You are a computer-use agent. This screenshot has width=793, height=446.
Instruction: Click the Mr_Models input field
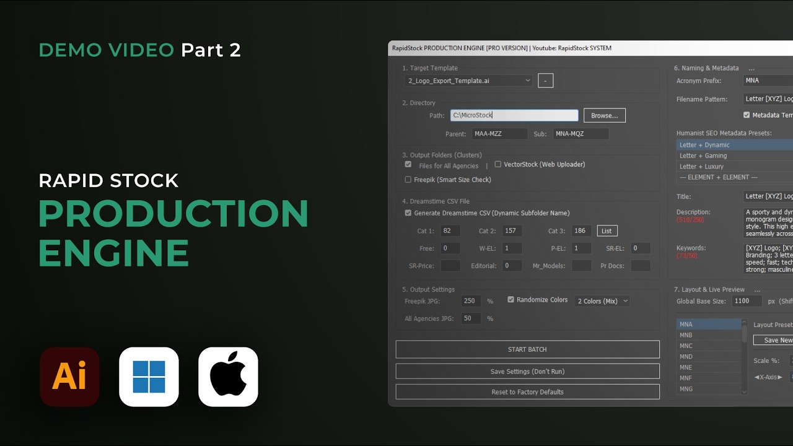(581, 266)
